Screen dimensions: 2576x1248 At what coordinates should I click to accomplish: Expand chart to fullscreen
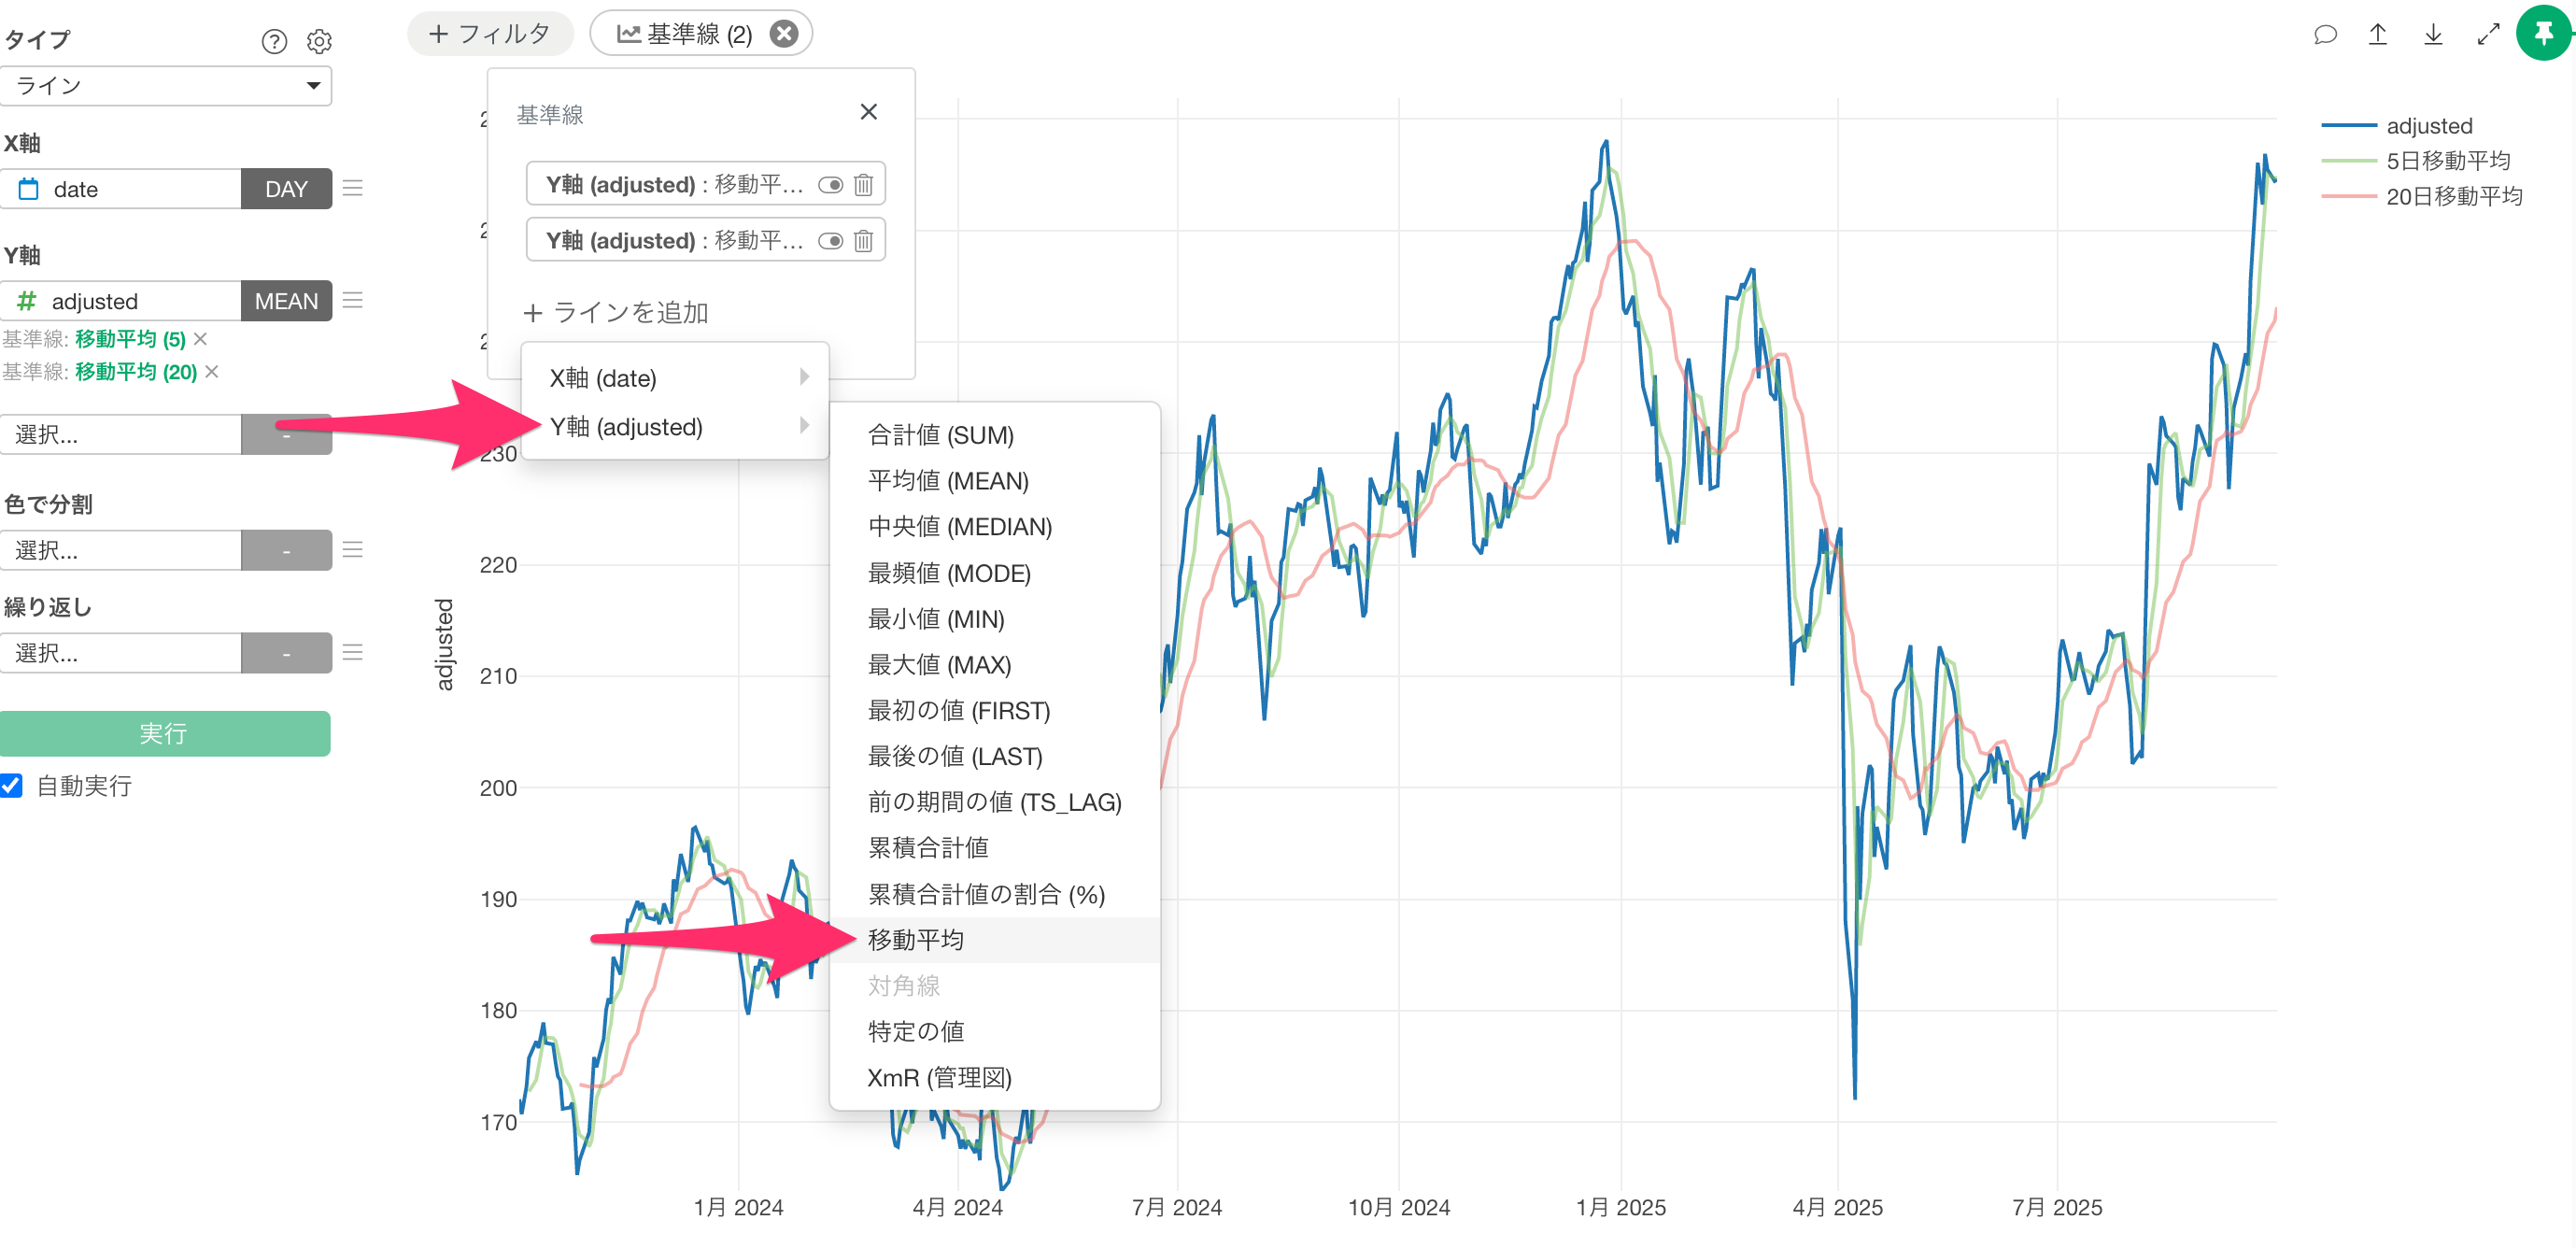click(2488, 35)
